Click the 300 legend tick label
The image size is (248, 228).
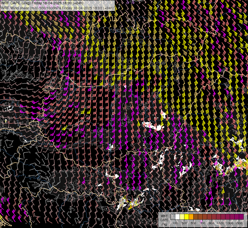(184, 223)
